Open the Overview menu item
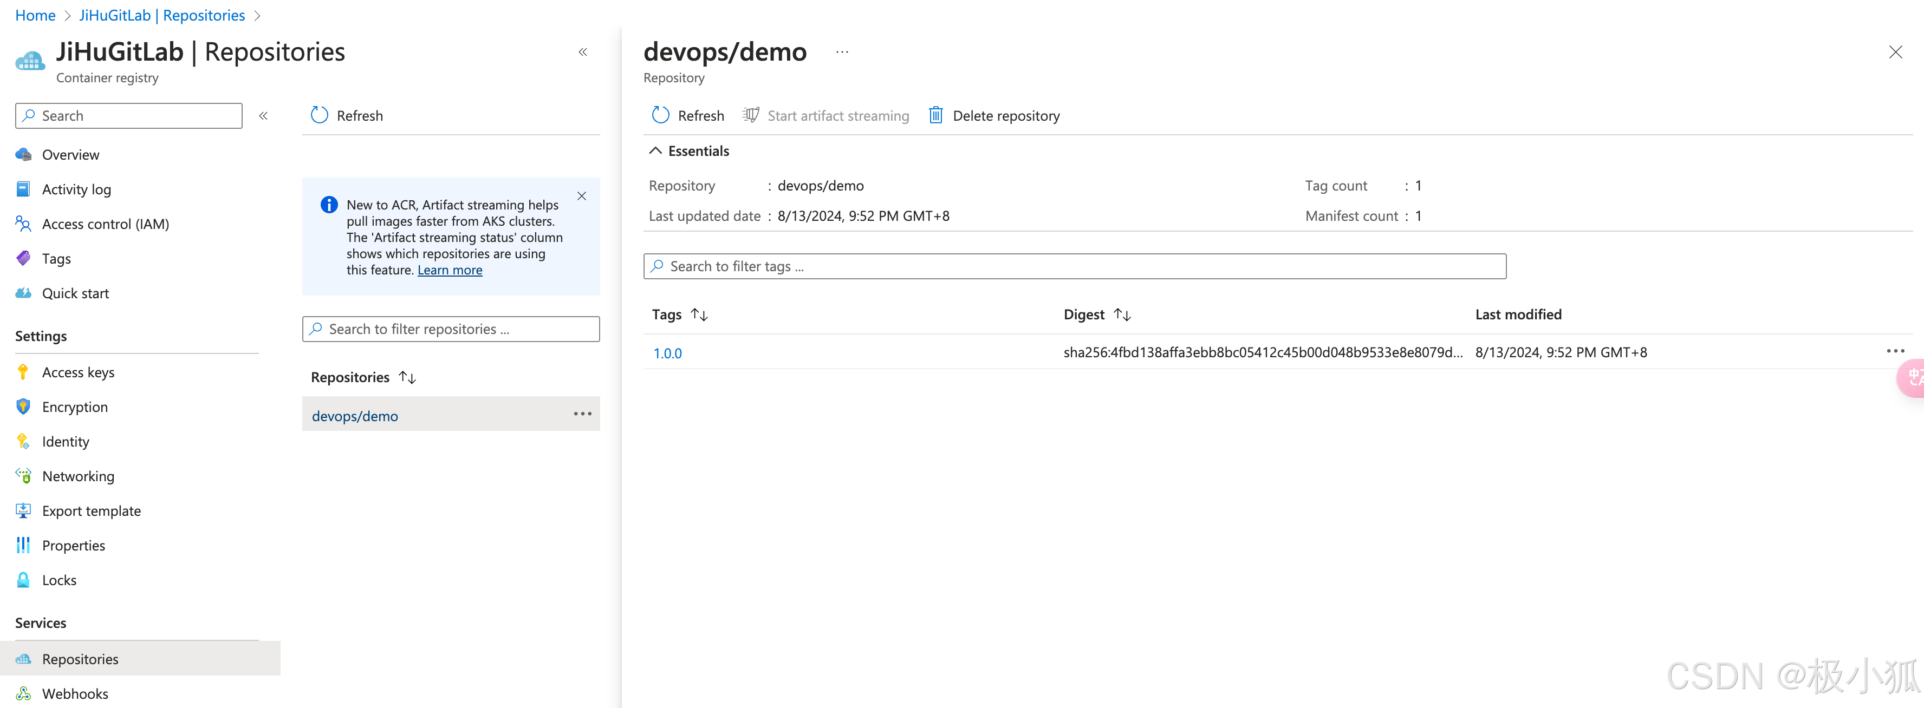Image resolution: width=1924 pixels, height=708 pixels. [x=70, y=154]
